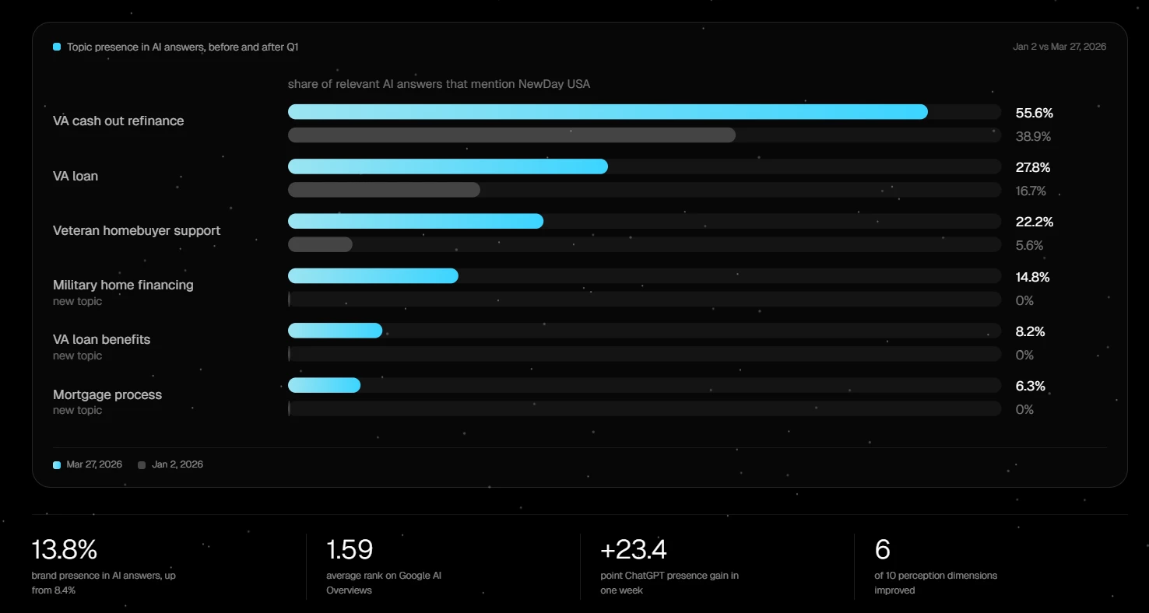Click the gray Jan 2 bar for VA loan
The image size is (1149, 613).
pos(384,190)
